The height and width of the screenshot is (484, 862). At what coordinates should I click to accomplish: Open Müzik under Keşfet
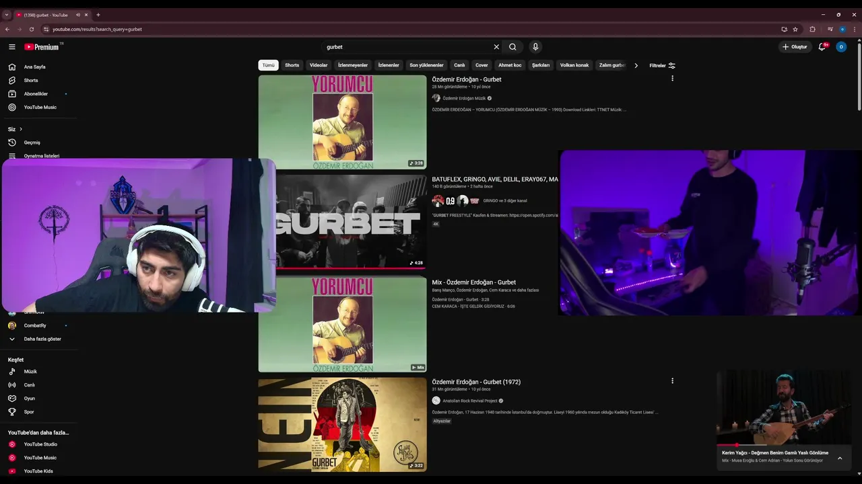pyautogui.click(x=30, y=372)
